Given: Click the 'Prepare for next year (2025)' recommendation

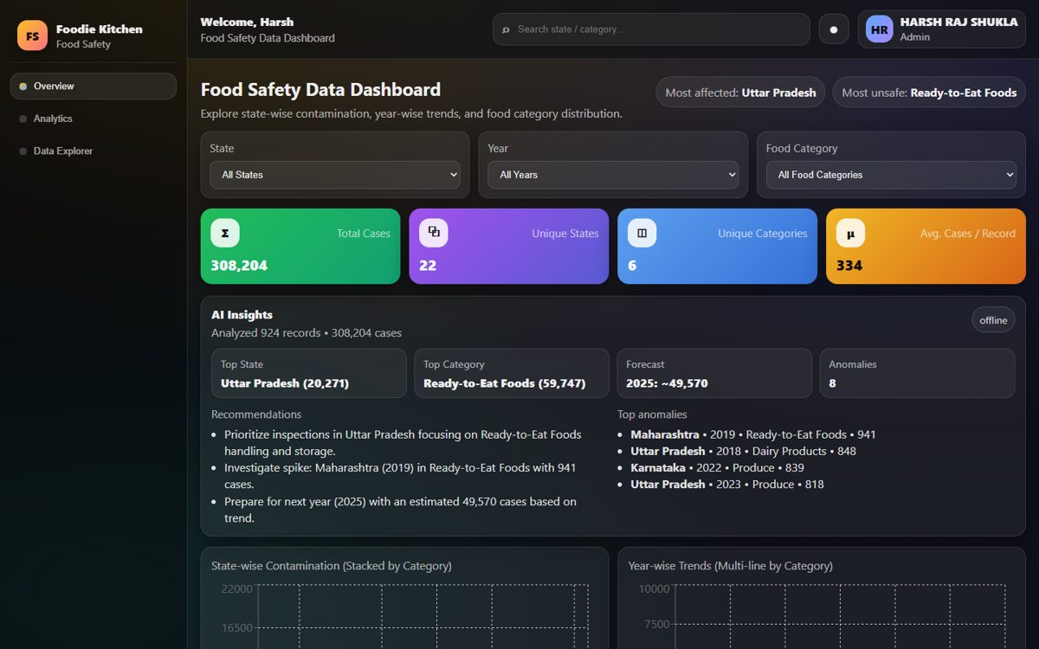Looking at the screenshot, I should pyautogui.click(x=400, y=510).
